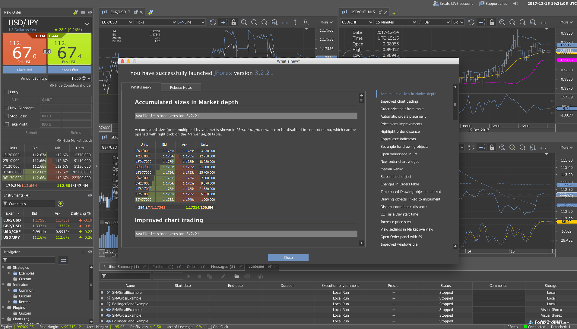Click horizontal stretch arrow in EUR/USD toolbar

[x=285, y=23]
